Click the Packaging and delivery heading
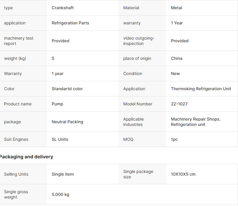Screen dimensions: 238x206 (x=26, y=157)
